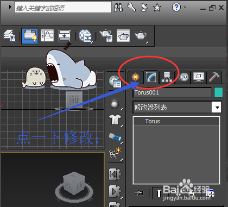Restore down the application window
Viewport: 228px width, 207px height.
pyautogui.click(x=212, y=8)
